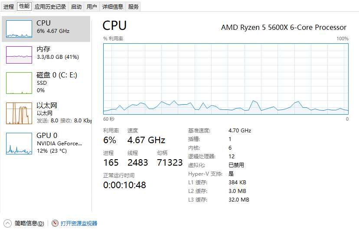Select 磁盘 0 (C: E:) SSD entry label

pyautogui.click(x=57, y=79)
